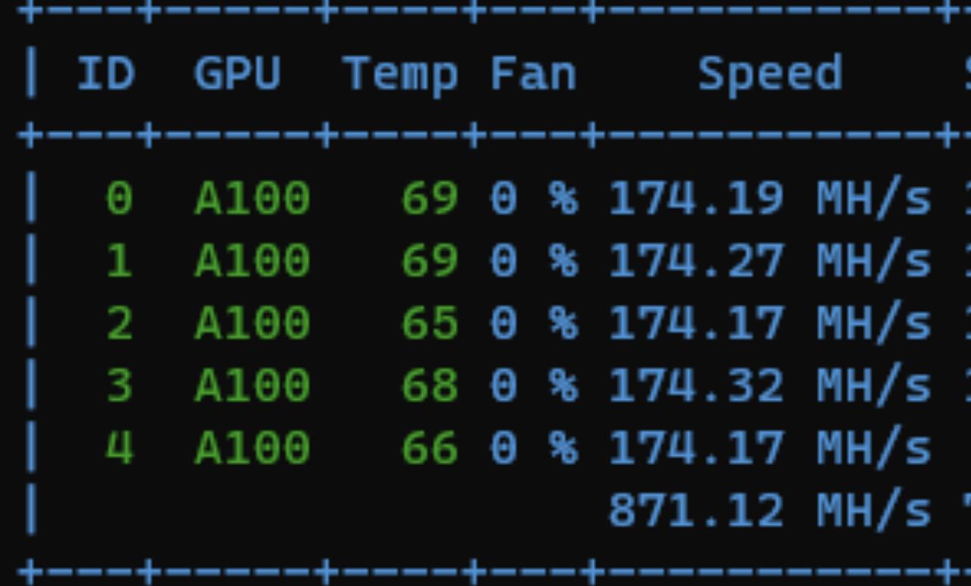The width and height of the screenshot is (971, 586).
Task: Click fan value 0 % for GPU 3
Action: 534,386
